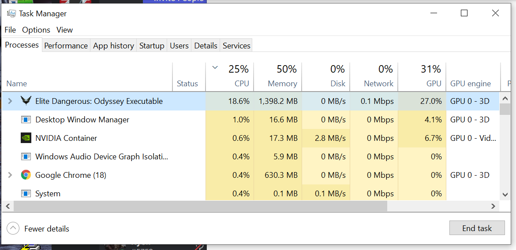Image resolution: width=516 pixels, height=250 pixels.
Task: Click the horizontal scrollbar thumb
Action: coord(200,206)
